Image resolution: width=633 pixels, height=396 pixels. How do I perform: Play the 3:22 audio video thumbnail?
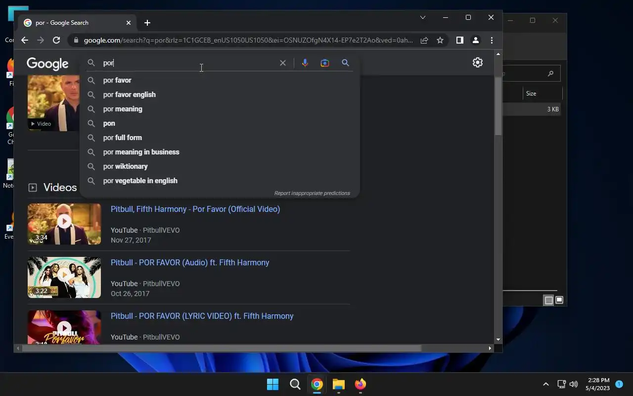pos(64,277)
